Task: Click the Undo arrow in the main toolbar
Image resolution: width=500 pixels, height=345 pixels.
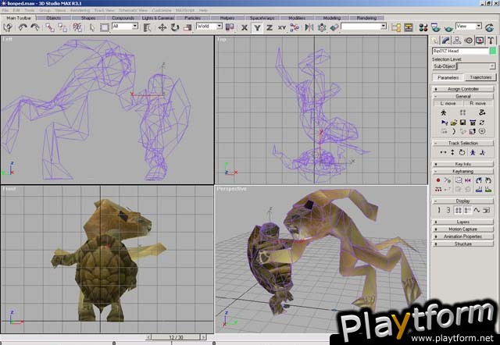Action: pos(22,27)
